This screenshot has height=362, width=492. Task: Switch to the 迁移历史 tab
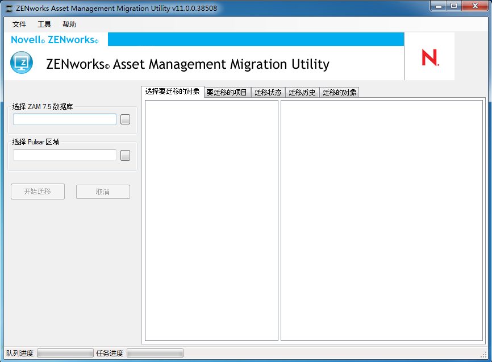(x=302, y=92)
